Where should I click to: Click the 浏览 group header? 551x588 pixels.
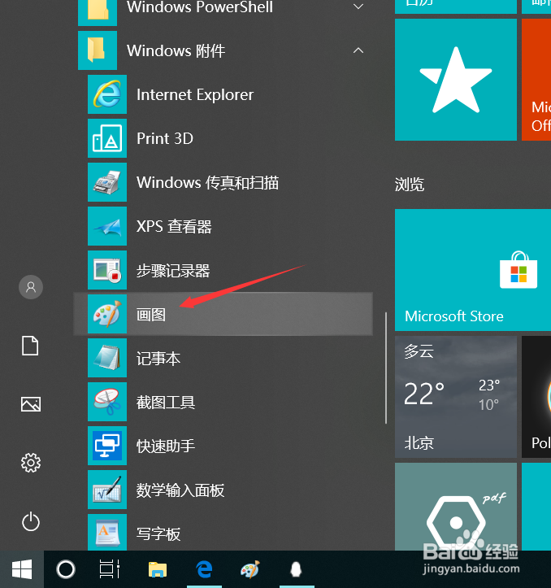click(x=410, y=185)
